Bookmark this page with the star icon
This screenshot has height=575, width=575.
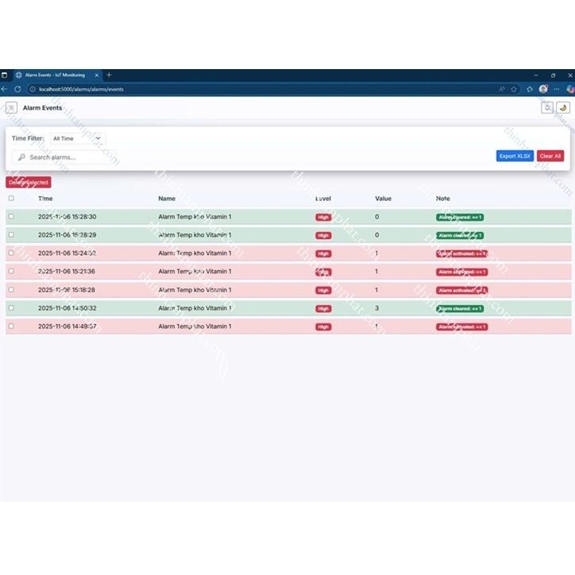[x=514, y=89]
